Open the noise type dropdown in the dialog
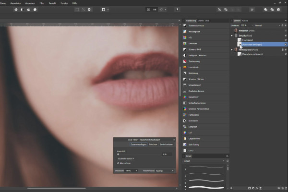Viewport: 288px width, 192px height. 126,158
